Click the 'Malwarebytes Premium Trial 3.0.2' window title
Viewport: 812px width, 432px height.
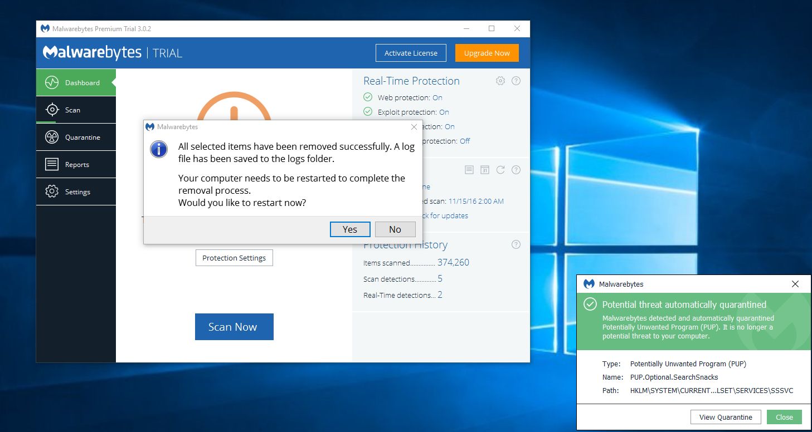pyautogui.click(x=102, y=28)
